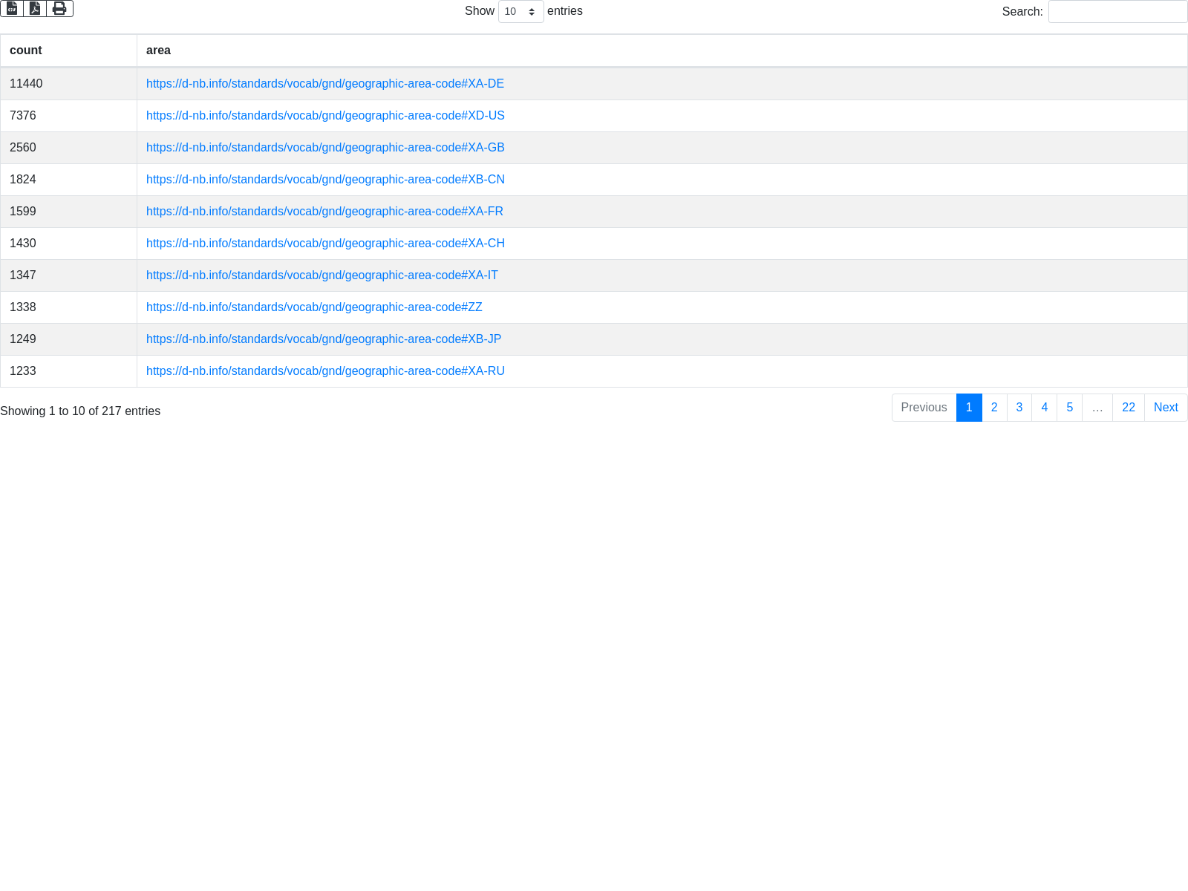
Task: Jump to page 5 of results
Action: point(1069,408)
